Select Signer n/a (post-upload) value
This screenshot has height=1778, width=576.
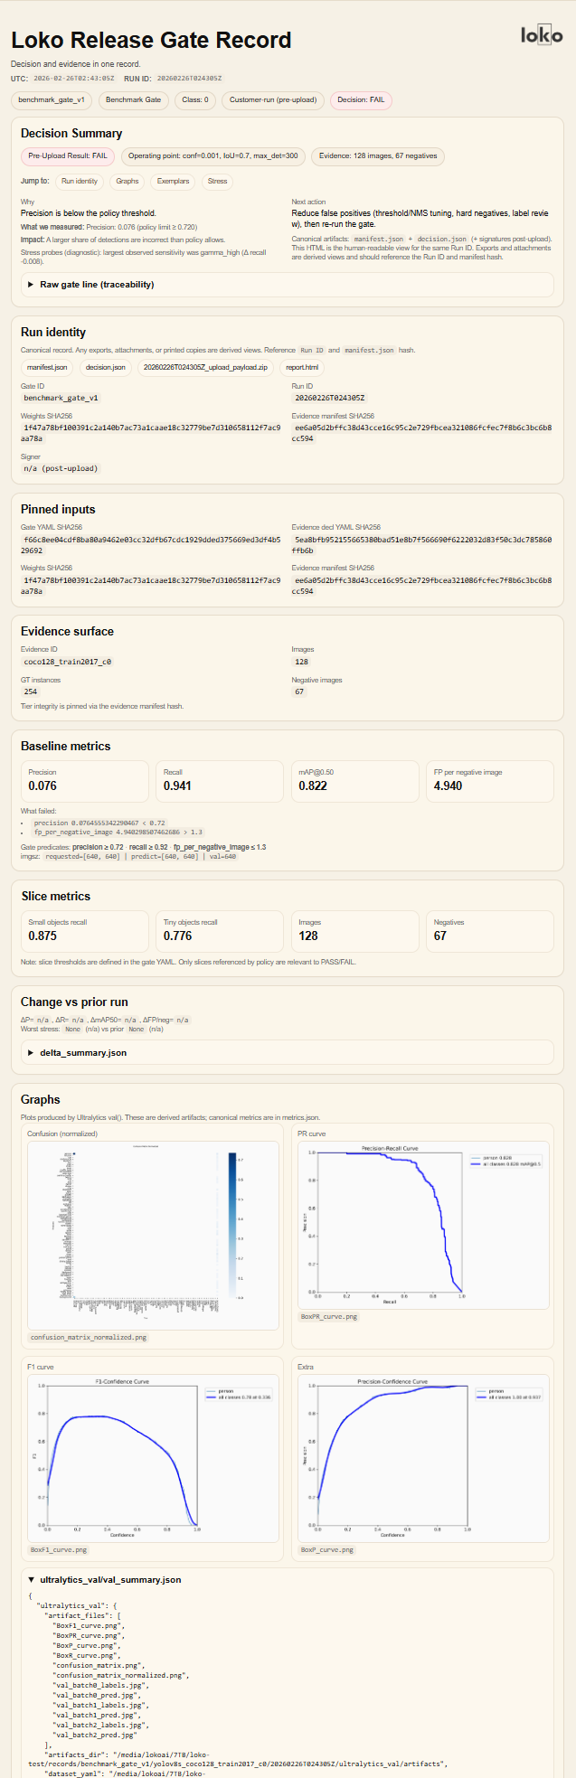(61, 468)
